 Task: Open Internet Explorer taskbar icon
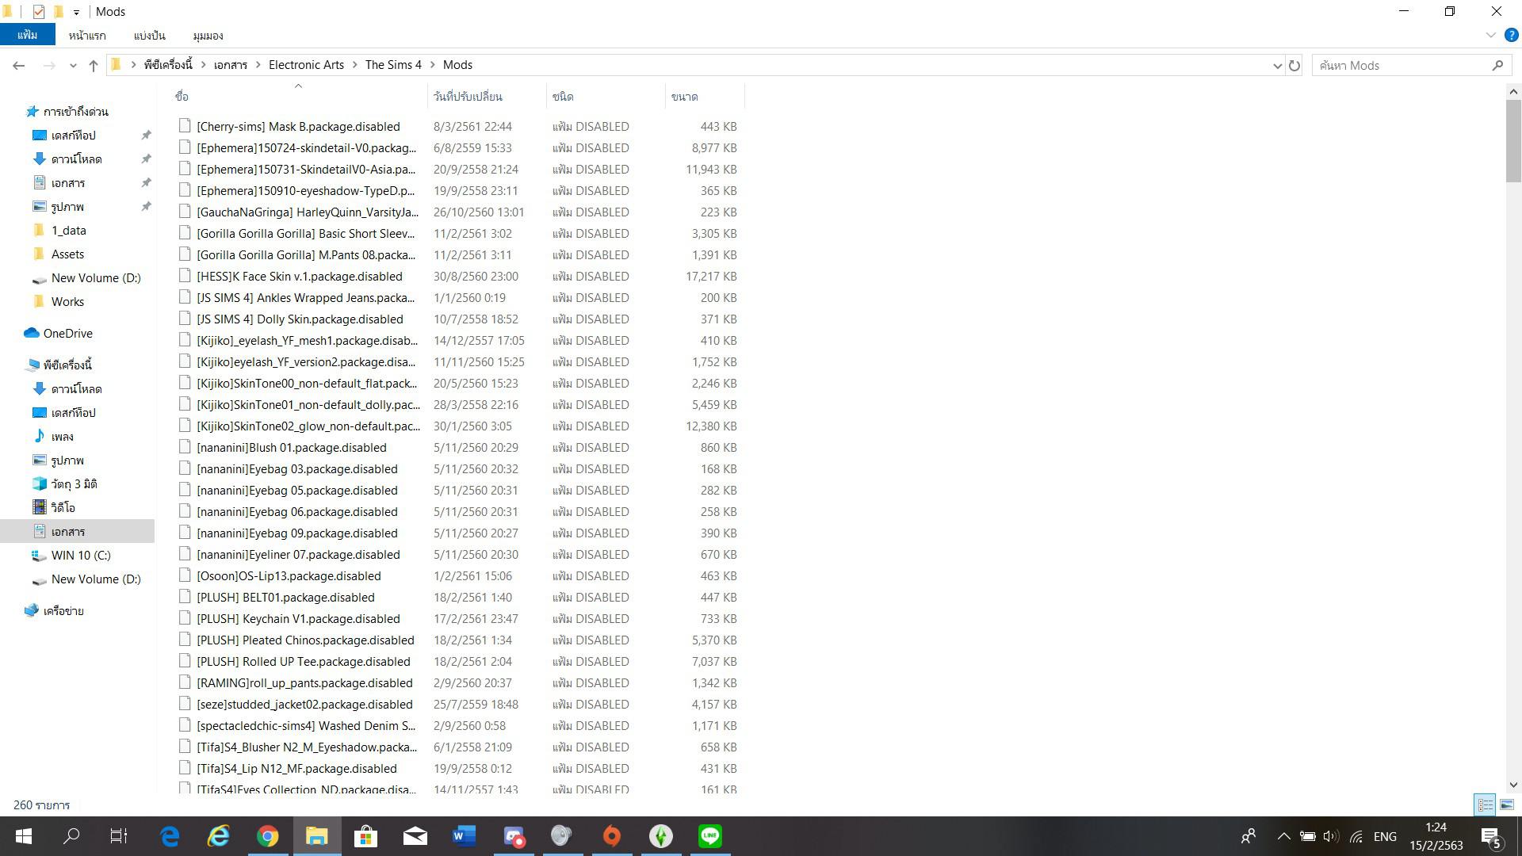219,836
